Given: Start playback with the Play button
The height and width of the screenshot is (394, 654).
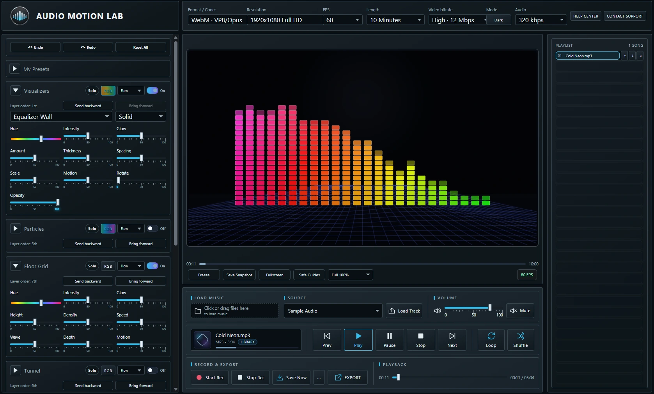Looking at the screenshot, I should coord(358,340).
